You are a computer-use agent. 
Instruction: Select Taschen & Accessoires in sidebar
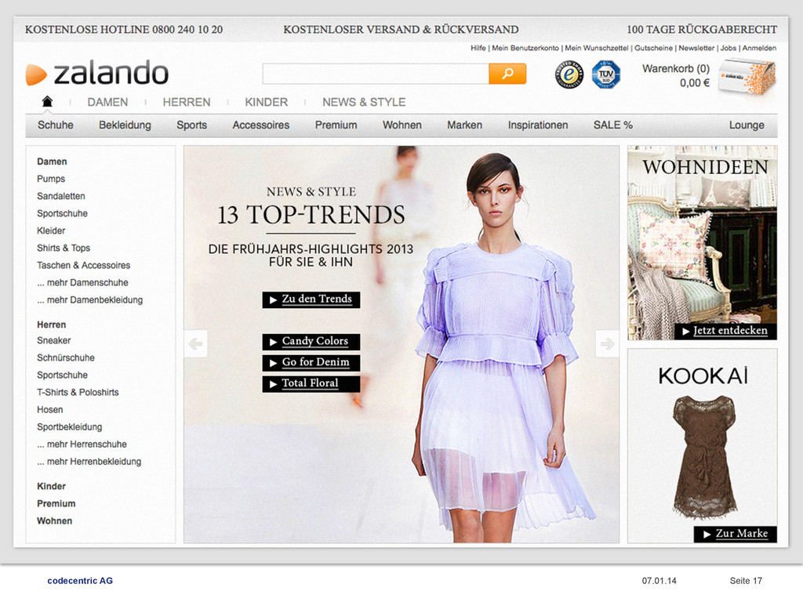(83, 266)
